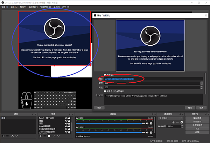
Task: Click the 300ms duration input field
Action: tap(174, 126)
